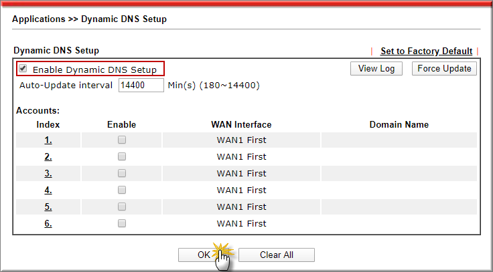
Task: Click the index 3 account link
Action: pyautogui.click(x=48, y=173)
